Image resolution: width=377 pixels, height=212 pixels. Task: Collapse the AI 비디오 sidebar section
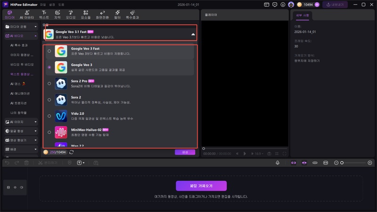tap(35, 36)
